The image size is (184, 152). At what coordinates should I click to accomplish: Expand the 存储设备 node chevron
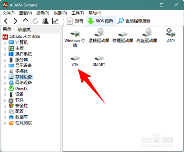pyautogui.click(x=5, y=77)
